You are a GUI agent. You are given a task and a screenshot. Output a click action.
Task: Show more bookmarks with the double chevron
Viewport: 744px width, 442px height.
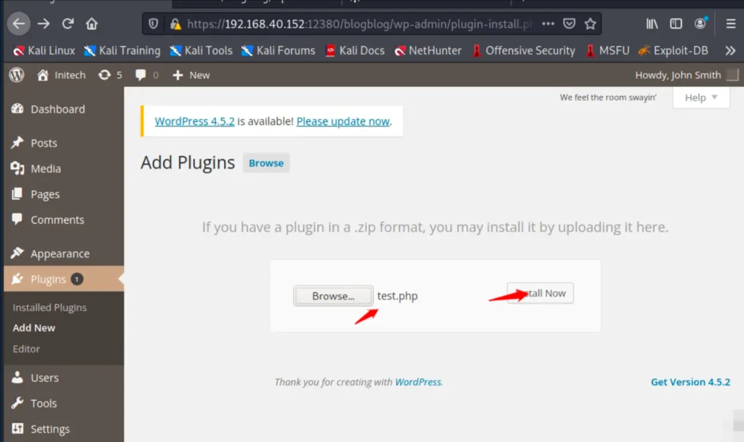pyautogui.click(x=730, y=51)
